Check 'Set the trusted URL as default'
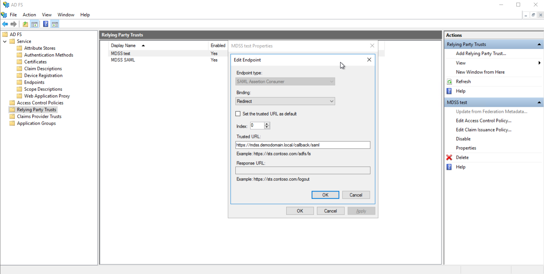This screenshot has height=274, width=544. 238,114
